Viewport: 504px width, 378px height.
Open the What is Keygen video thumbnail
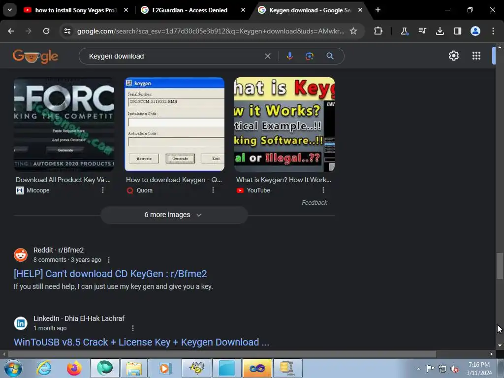[284, 125]
